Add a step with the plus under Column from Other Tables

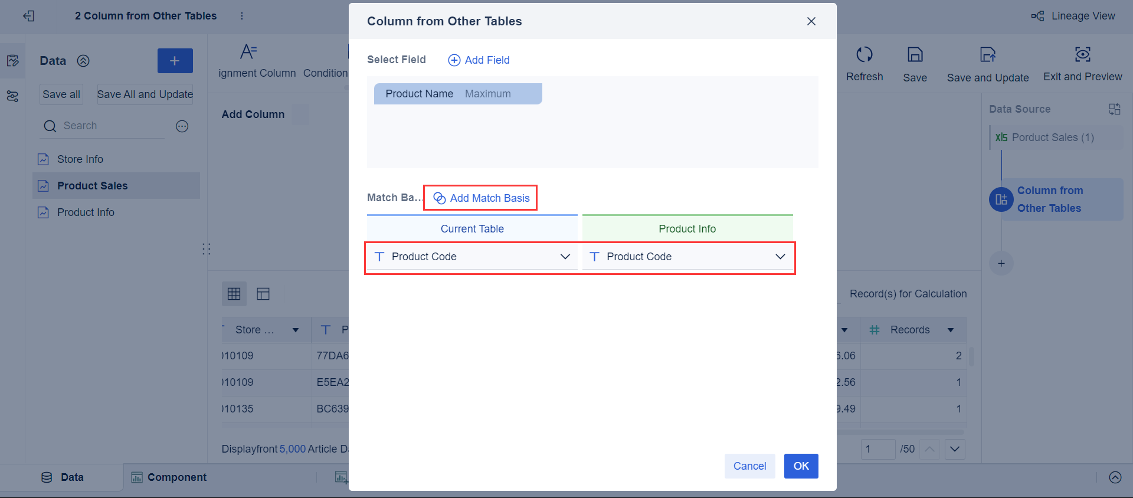1001,264
